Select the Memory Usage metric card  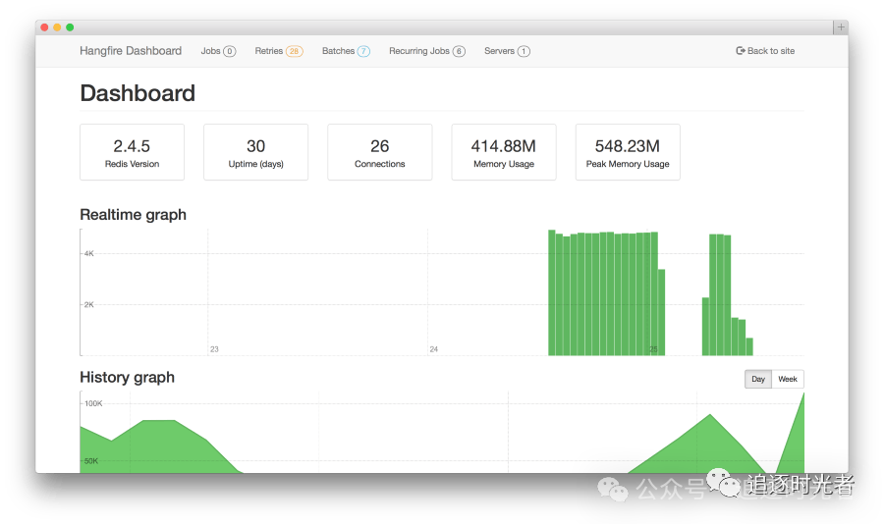pos(504,152)
